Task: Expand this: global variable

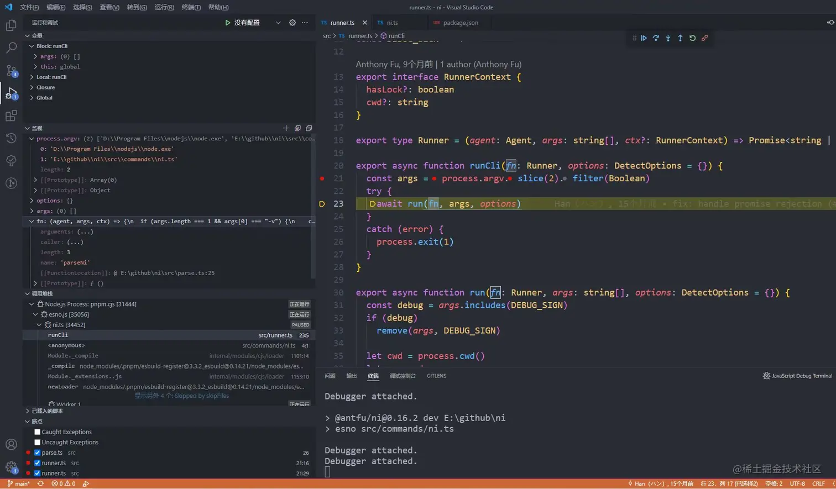Action: [35, 67]
